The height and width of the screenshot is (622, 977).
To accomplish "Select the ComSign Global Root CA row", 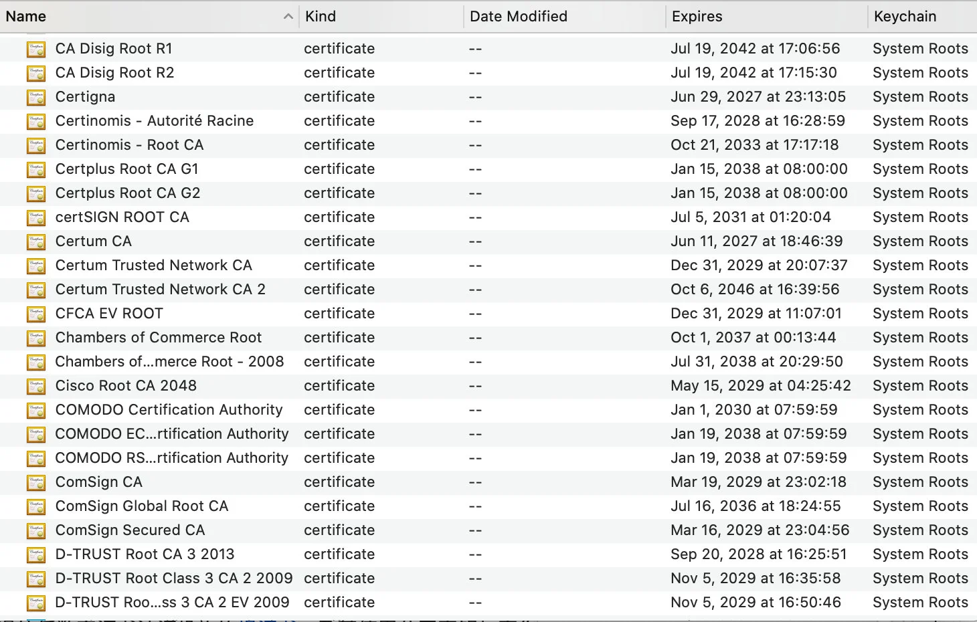I will coord(142,506).
